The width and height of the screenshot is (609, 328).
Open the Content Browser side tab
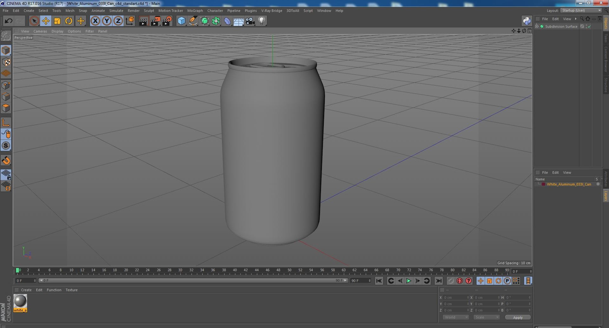click(x=606, y=59)
